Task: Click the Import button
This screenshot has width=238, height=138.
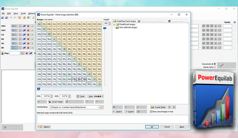Action: (x=118, y=111)
